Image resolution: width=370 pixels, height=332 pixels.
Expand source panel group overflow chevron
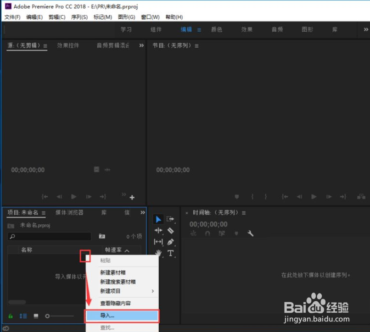click(141, 45)
